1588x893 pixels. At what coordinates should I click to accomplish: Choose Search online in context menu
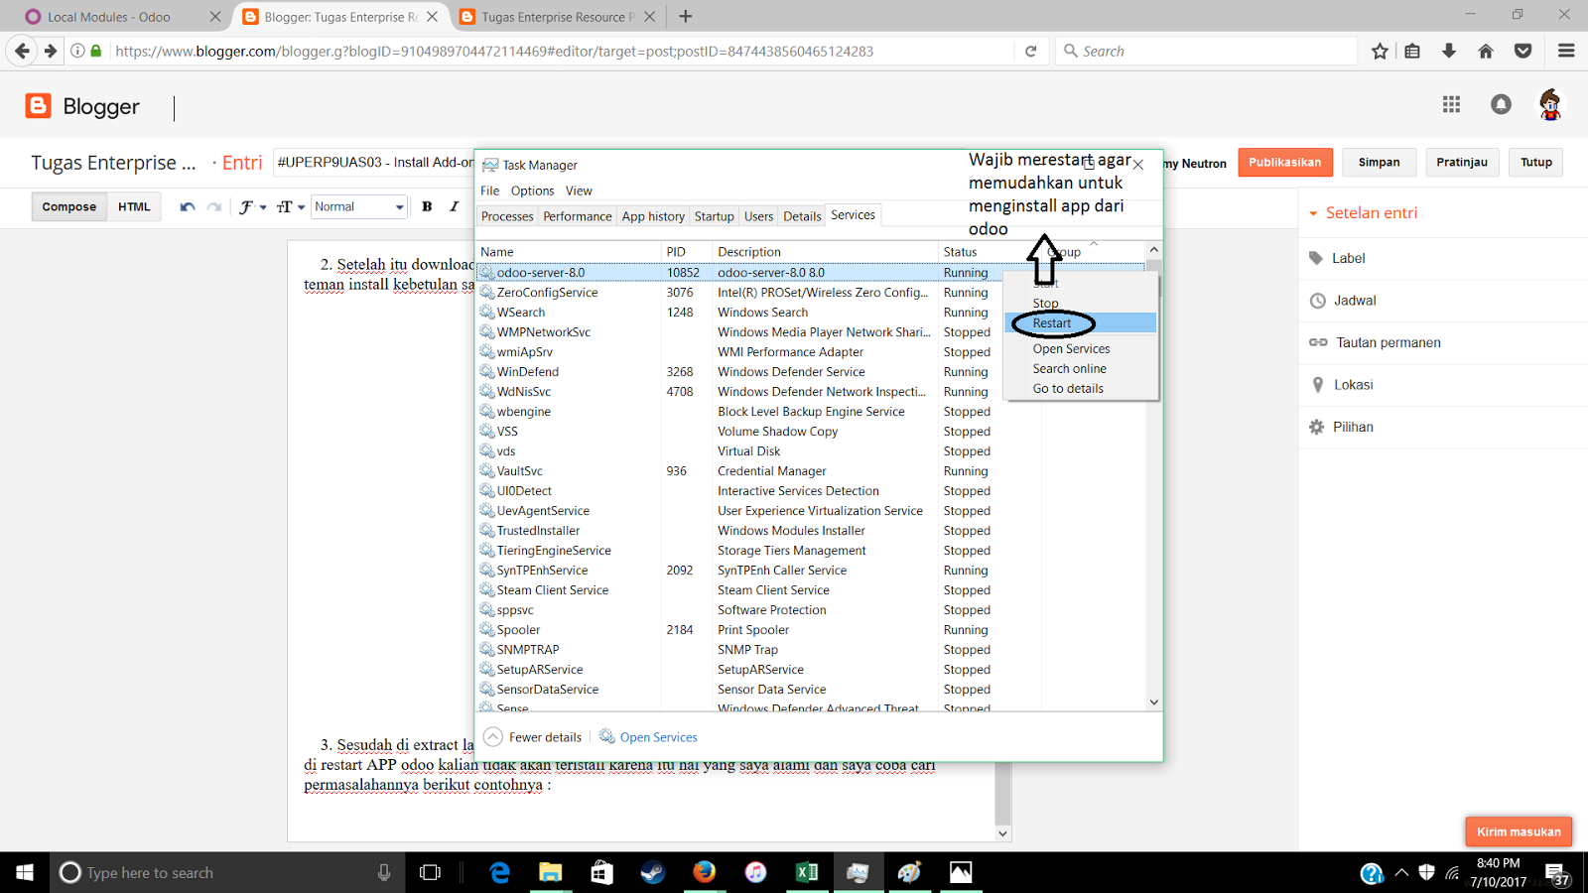click(x=1081, y=369)
